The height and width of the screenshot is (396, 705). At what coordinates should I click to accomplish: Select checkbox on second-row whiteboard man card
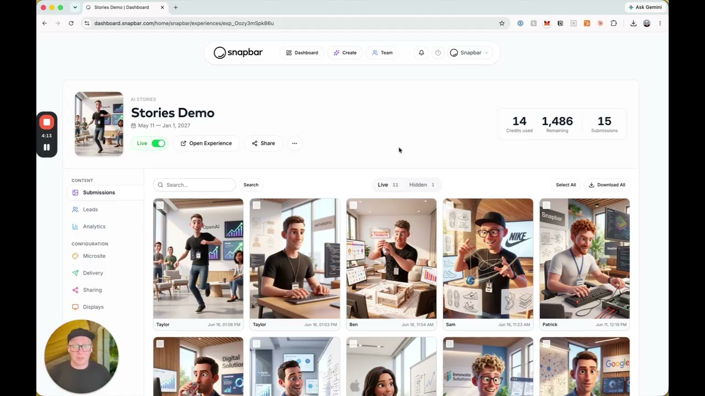(256, 344)
